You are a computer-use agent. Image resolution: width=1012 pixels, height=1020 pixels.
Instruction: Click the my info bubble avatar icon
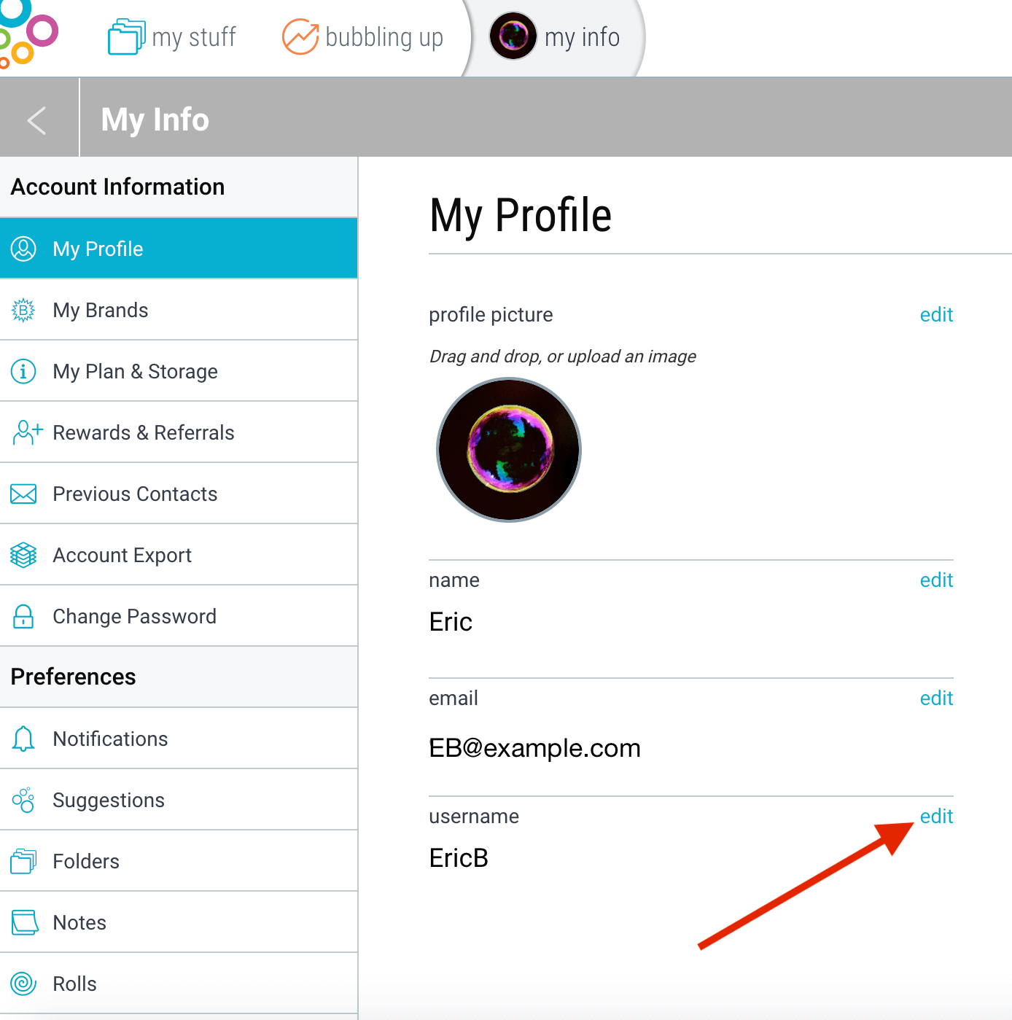[513, 36]
